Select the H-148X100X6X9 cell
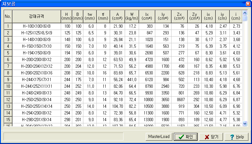Image resolution: width=252 pixels, height=144 pixels. [37, 39]
